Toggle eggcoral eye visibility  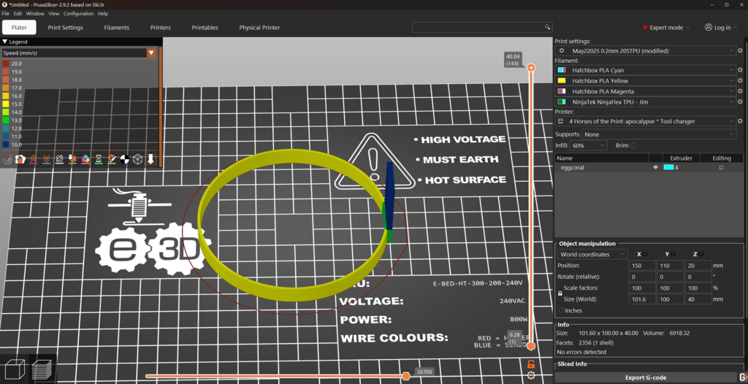pos(655,167)
